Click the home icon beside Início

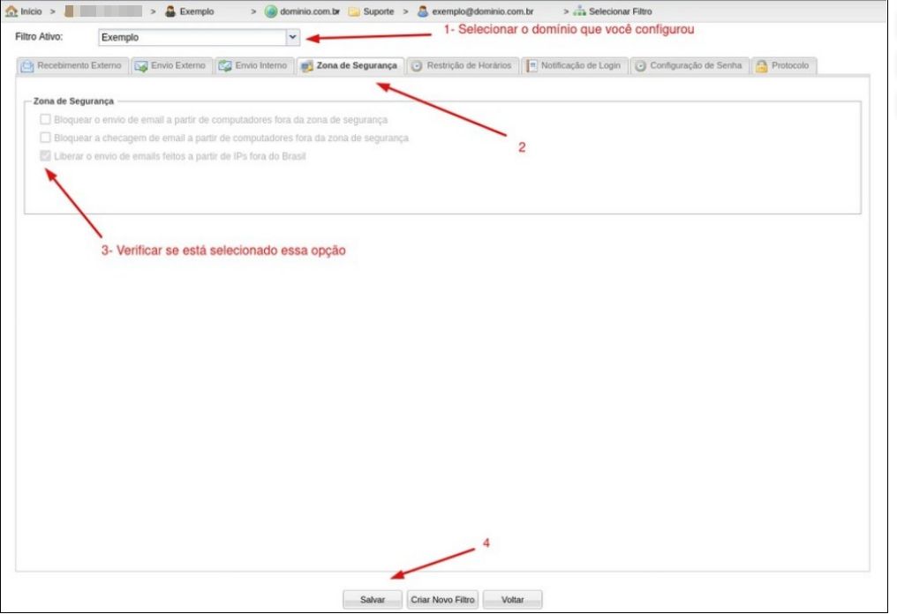11,11
